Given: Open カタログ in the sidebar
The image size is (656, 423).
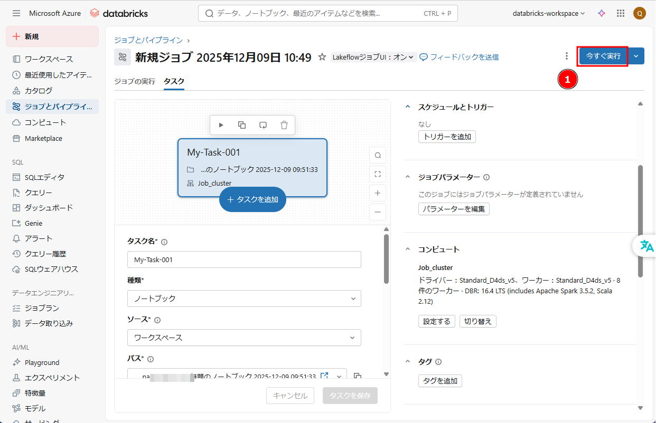Looking at the screenshot, I should click(x=39, y=91).
